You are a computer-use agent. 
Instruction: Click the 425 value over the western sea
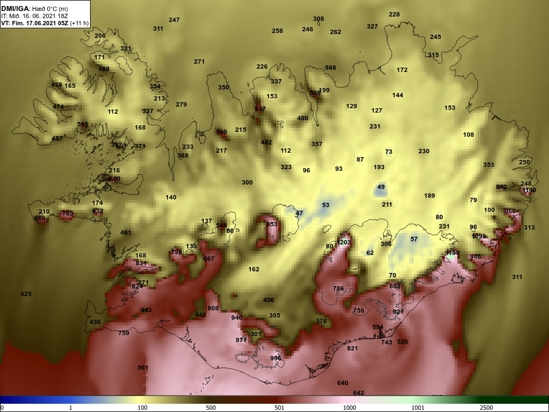(x=26, y=294)
